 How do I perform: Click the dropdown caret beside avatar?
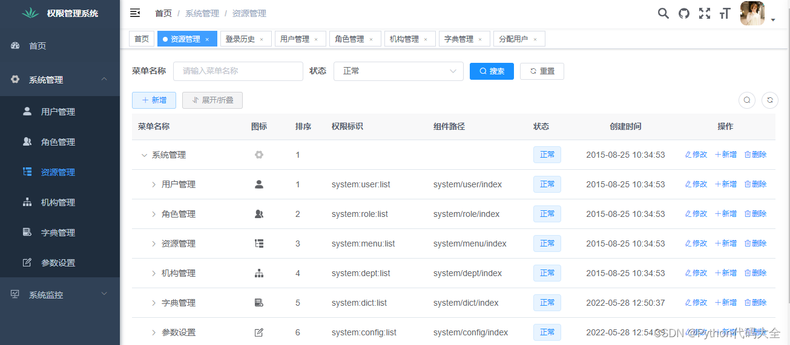773,20
